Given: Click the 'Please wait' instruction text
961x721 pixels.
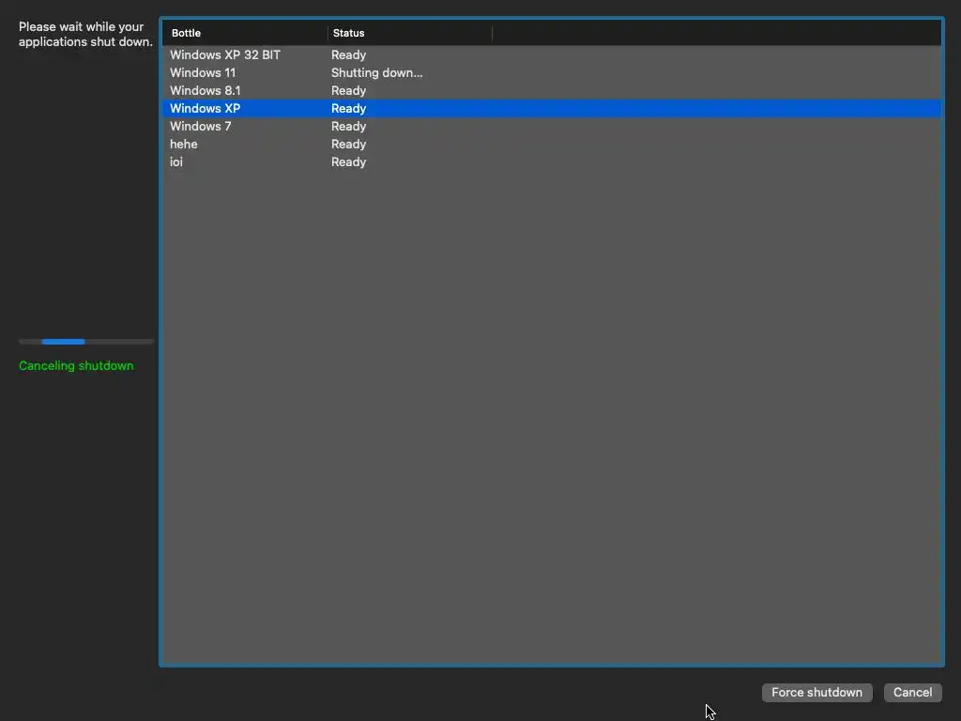Looking at the screenshot, I should (85, 35).
